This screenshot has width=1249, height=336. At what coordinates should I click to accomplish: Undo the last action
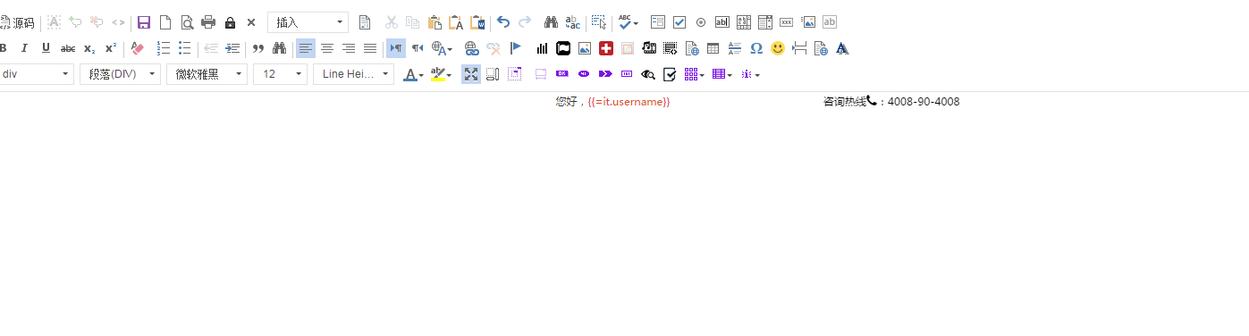click(x=503, y=22)
